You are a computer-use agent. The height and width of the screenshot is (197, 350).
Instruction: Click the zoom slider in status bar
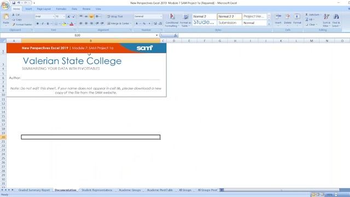coord(336,195)
